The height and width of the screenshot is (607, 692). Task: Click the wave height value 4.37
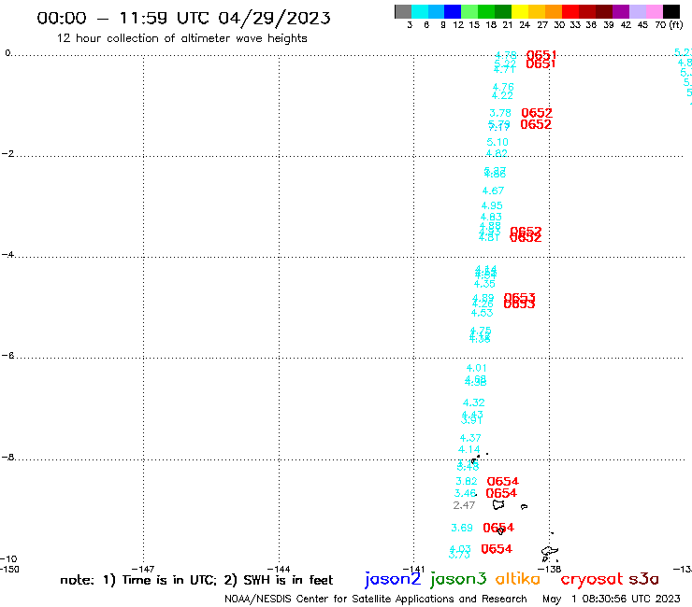point(470,438)
